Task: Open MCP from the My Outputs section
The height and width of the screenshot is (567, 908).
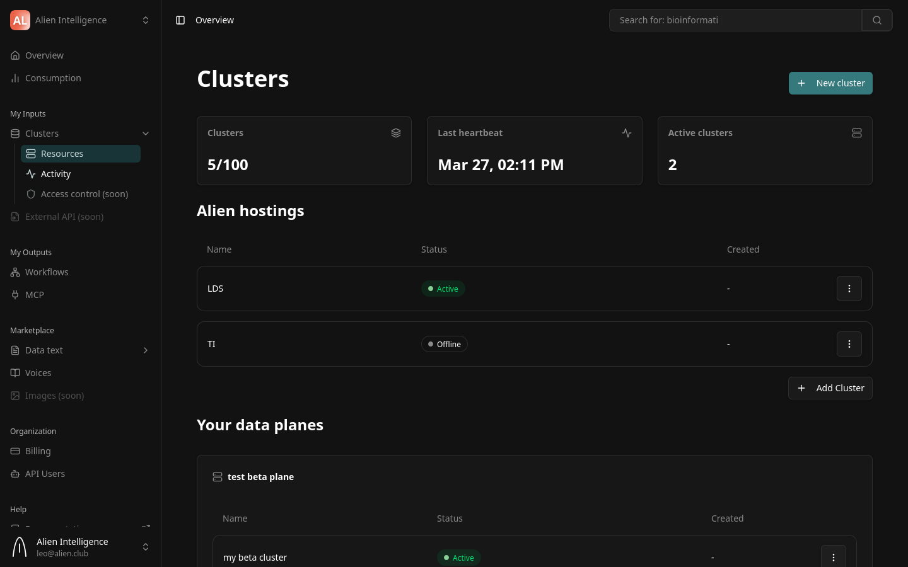Action: 35,294
